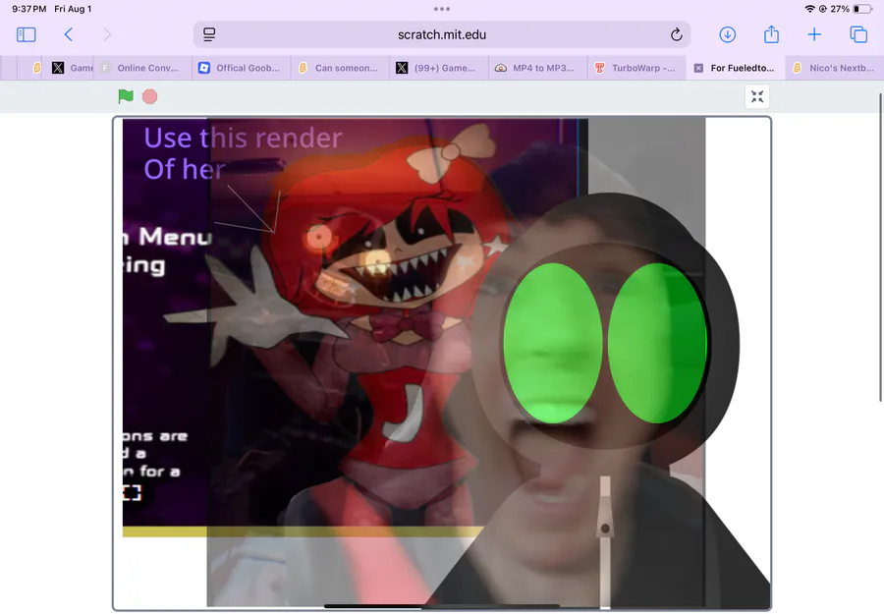Go back to the previous page
The width and height of the screenshot is (884, 614).
coord(68,35)
